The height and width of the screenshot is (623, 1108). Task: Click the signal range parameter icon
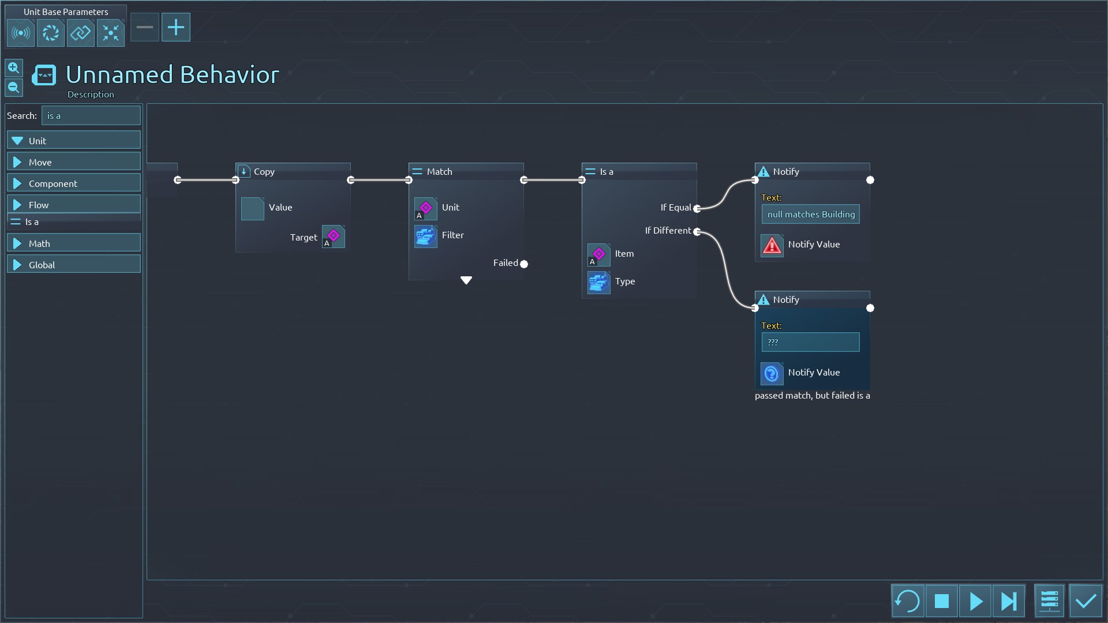21,33
